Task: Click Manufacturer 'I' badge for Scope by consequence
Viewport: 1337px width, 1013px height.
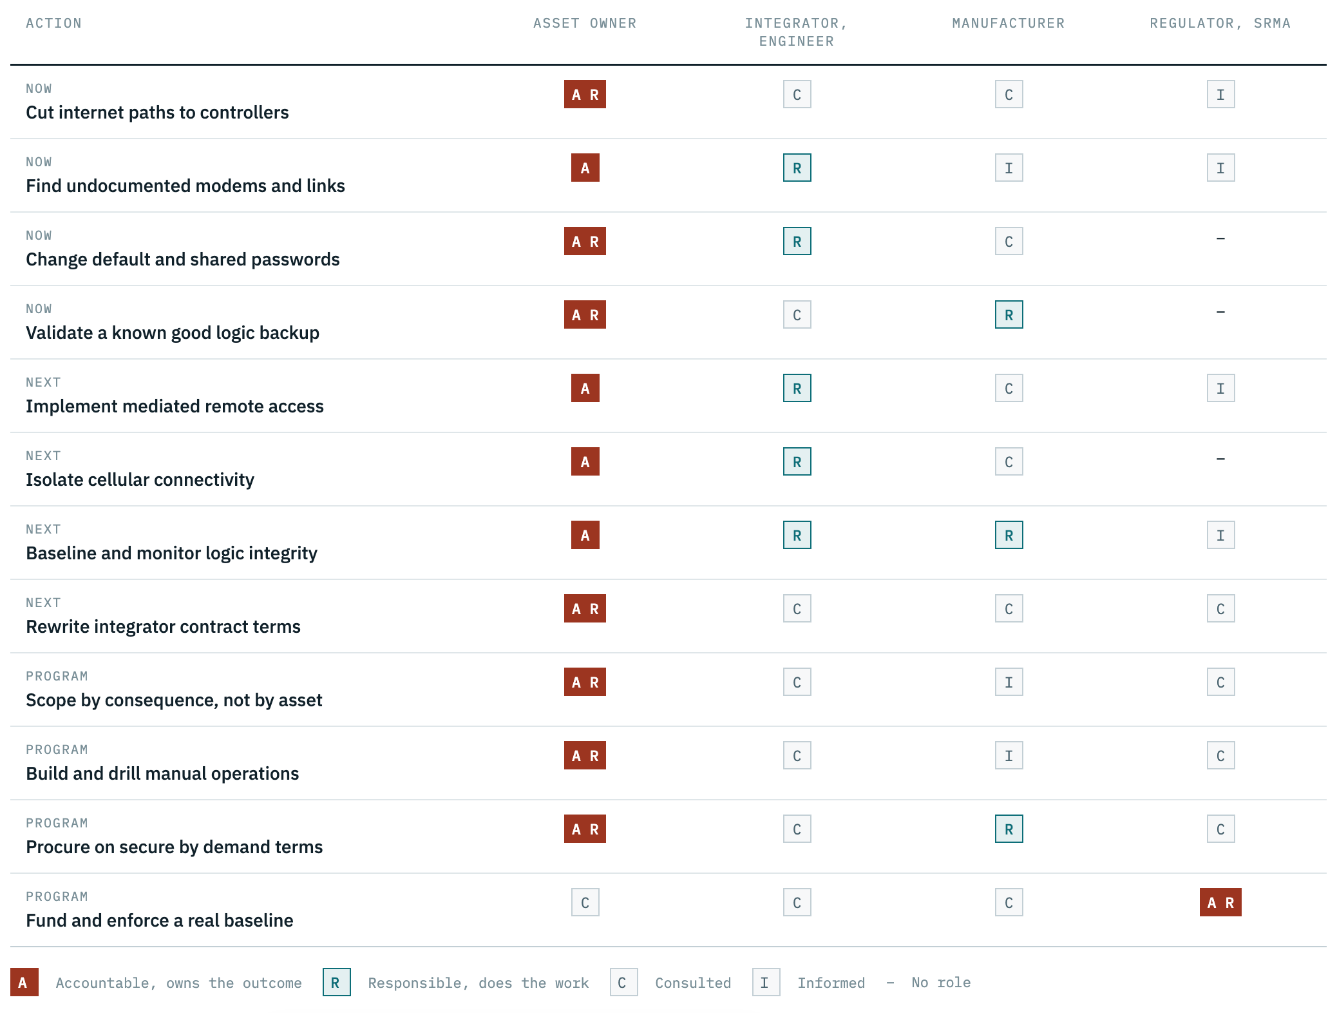Action: [1009, 682]
